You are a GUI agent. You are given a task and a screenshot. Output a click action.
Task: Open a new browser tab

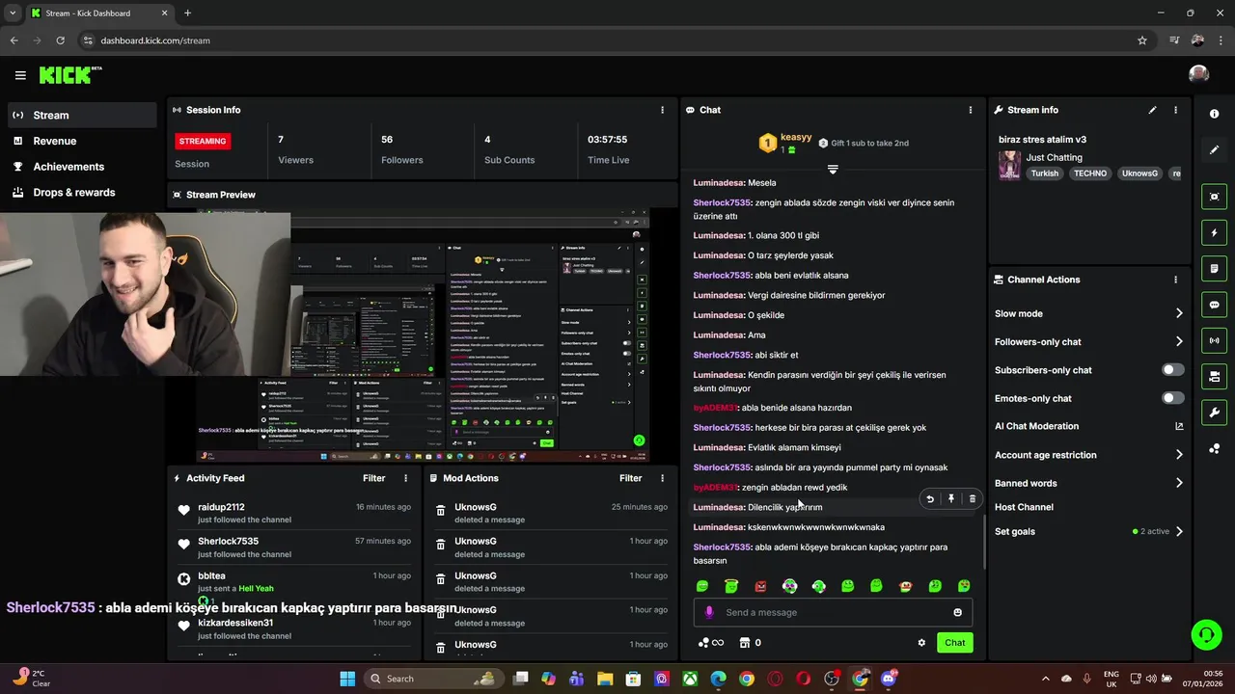coord(187,13)
